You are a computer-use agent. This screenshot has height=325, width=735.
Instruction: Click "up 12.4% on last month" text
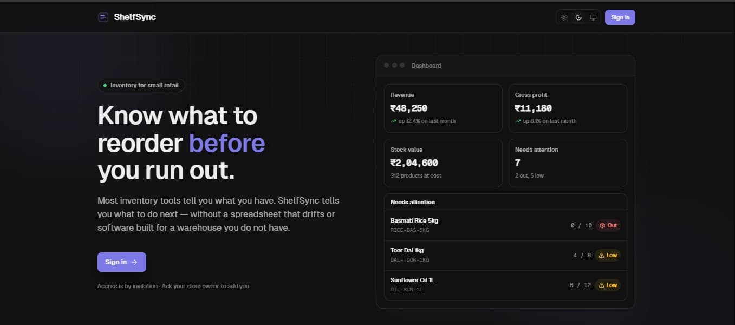coord(427,121)
